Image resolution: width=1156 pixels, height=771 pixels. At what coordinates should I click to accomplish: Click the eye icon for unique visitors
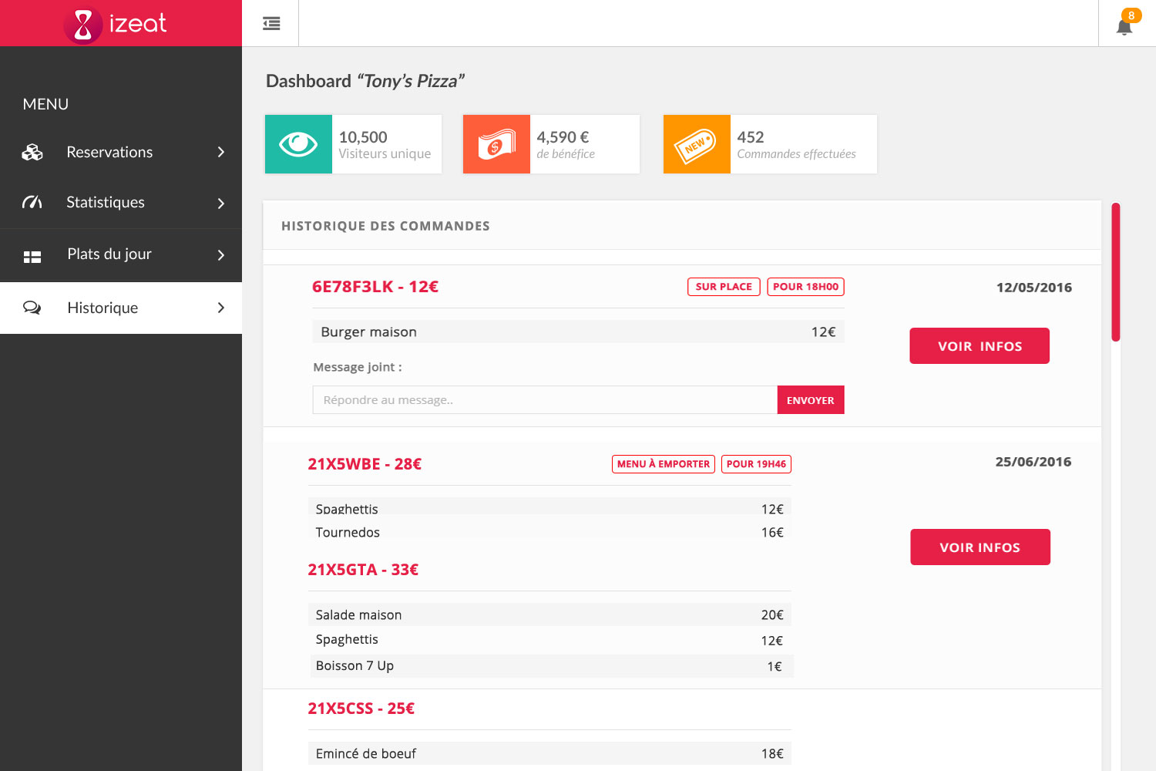[298, 144]
